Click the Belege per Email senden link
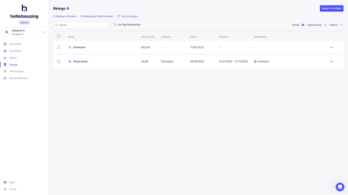The height and width of the screenshot is (195, 348). (98, 16)
